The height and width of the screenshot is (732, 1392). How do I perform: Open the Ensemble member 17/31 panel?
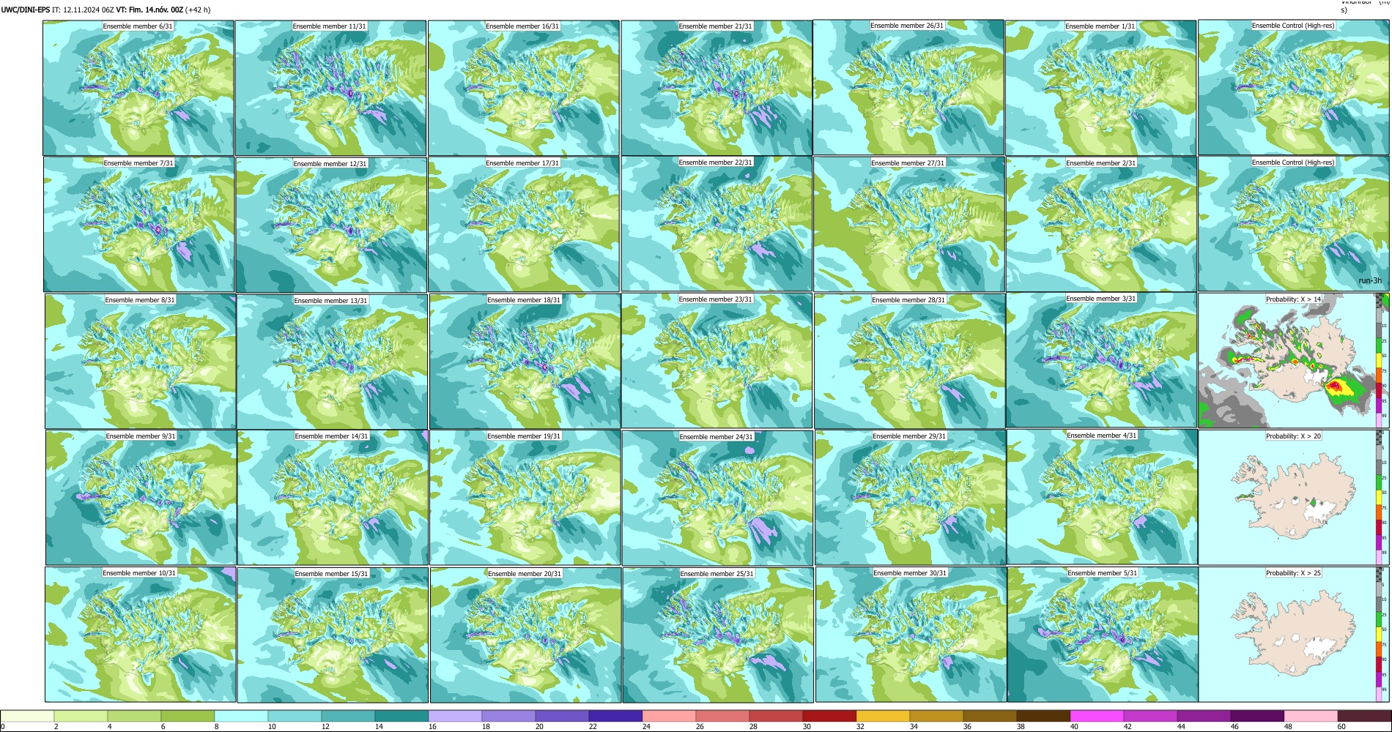click(524, 224)
